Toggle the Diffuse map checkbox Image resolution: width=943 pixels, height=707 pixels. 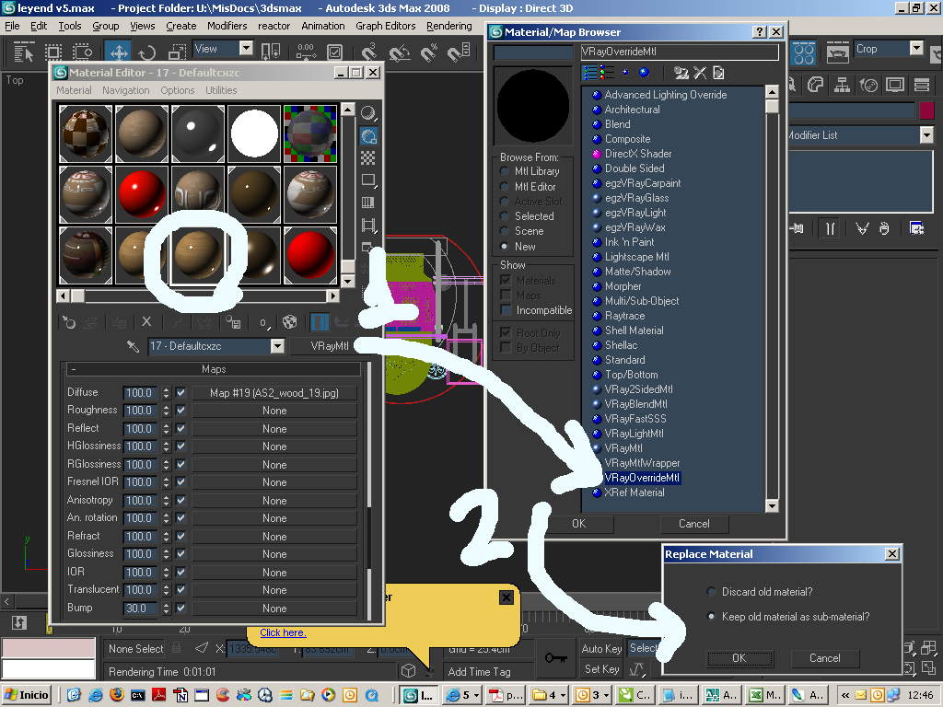tap(181, 392)
